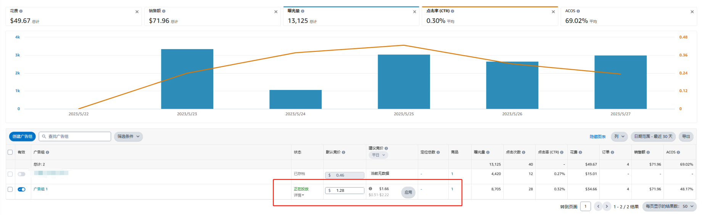This screenshot has width=702, height=215.
Task: Click the $15.01 spend cell
Action: [591, 174]
